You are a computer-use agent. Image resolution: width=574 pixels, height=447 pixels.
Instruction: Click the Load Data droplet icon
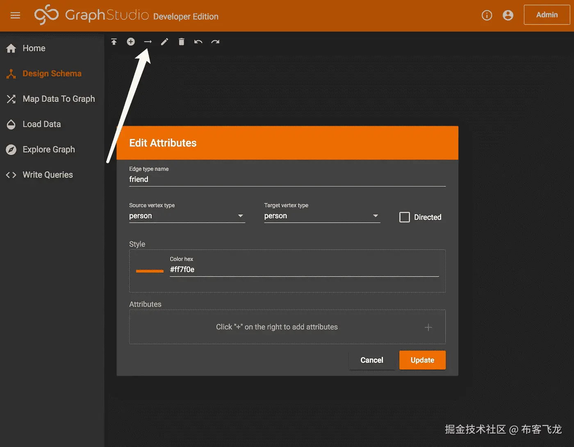click(11, 124)
